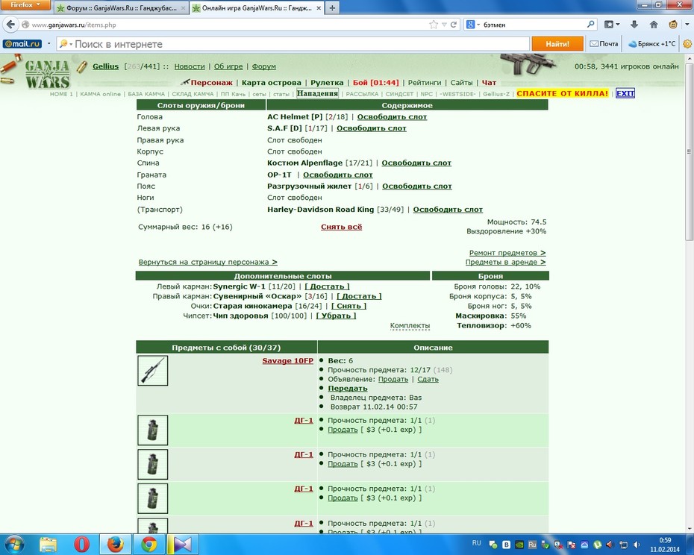Viewport: 694px width, 555px height.
Task: Click the volume speaker tray icon
Action: [x=637, y=545]
